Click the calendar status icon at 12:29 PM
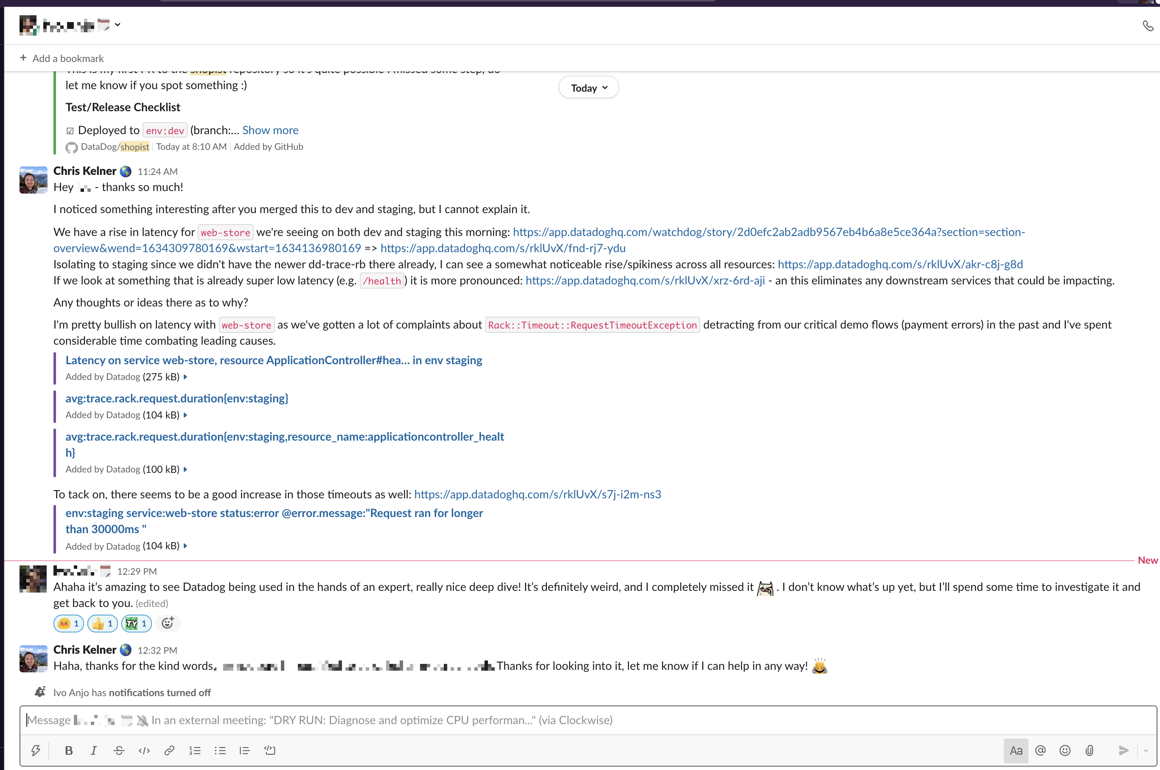Viewport: 1160px width, 770px height. coord(106,570)
